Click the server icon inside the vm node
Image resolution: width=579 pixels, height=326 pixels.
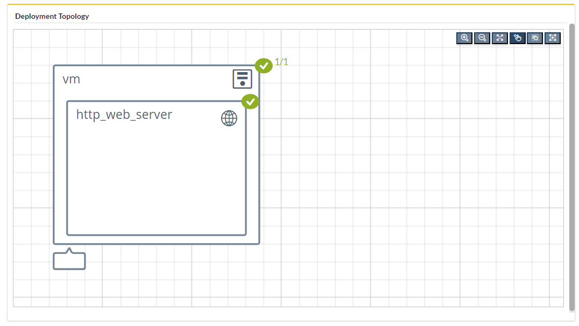click(242, 79)
